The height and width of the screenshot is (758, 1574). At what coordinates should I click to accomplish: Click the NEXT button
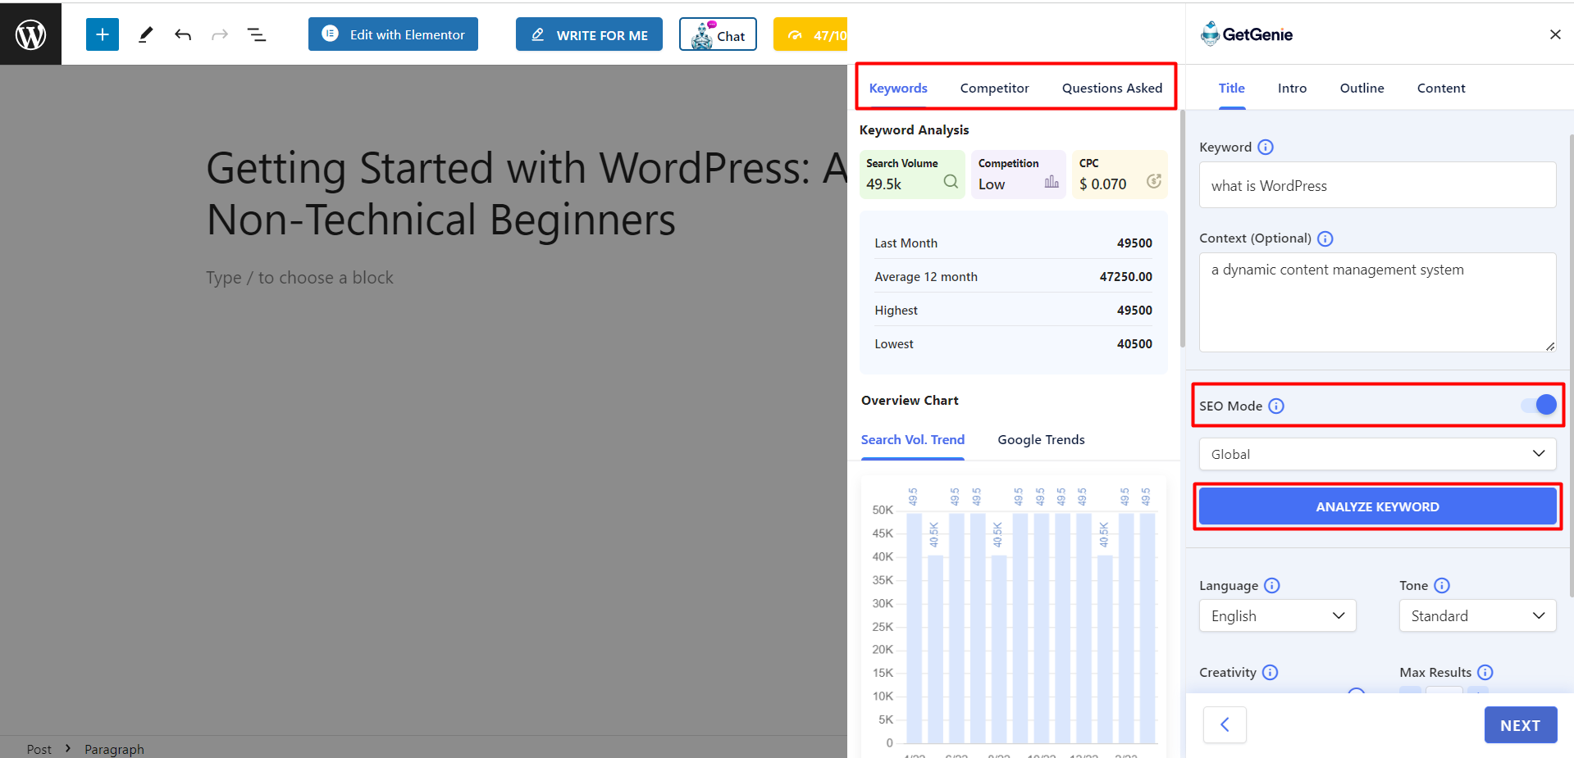tap(1520, 724)
